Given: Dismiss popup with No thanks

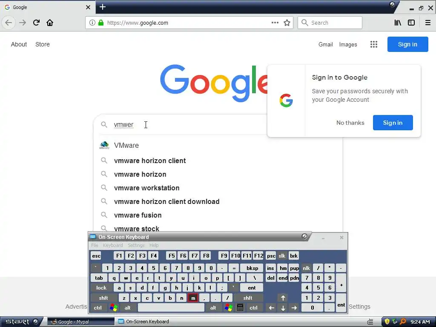Looking at the screenshot, I should pyautogui.click(x=350, y=123).
